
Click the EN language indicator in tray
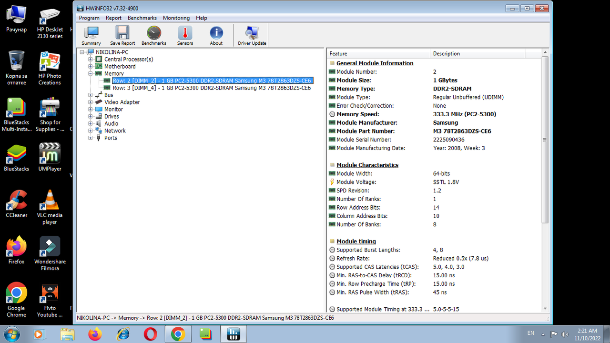531,333
